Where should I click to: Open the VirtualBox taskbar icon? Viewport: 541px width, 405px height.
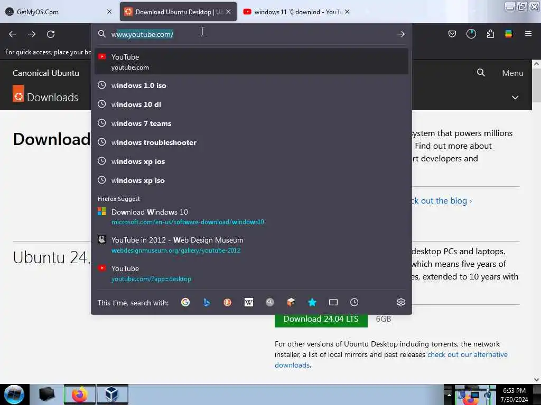pos(112,394)
